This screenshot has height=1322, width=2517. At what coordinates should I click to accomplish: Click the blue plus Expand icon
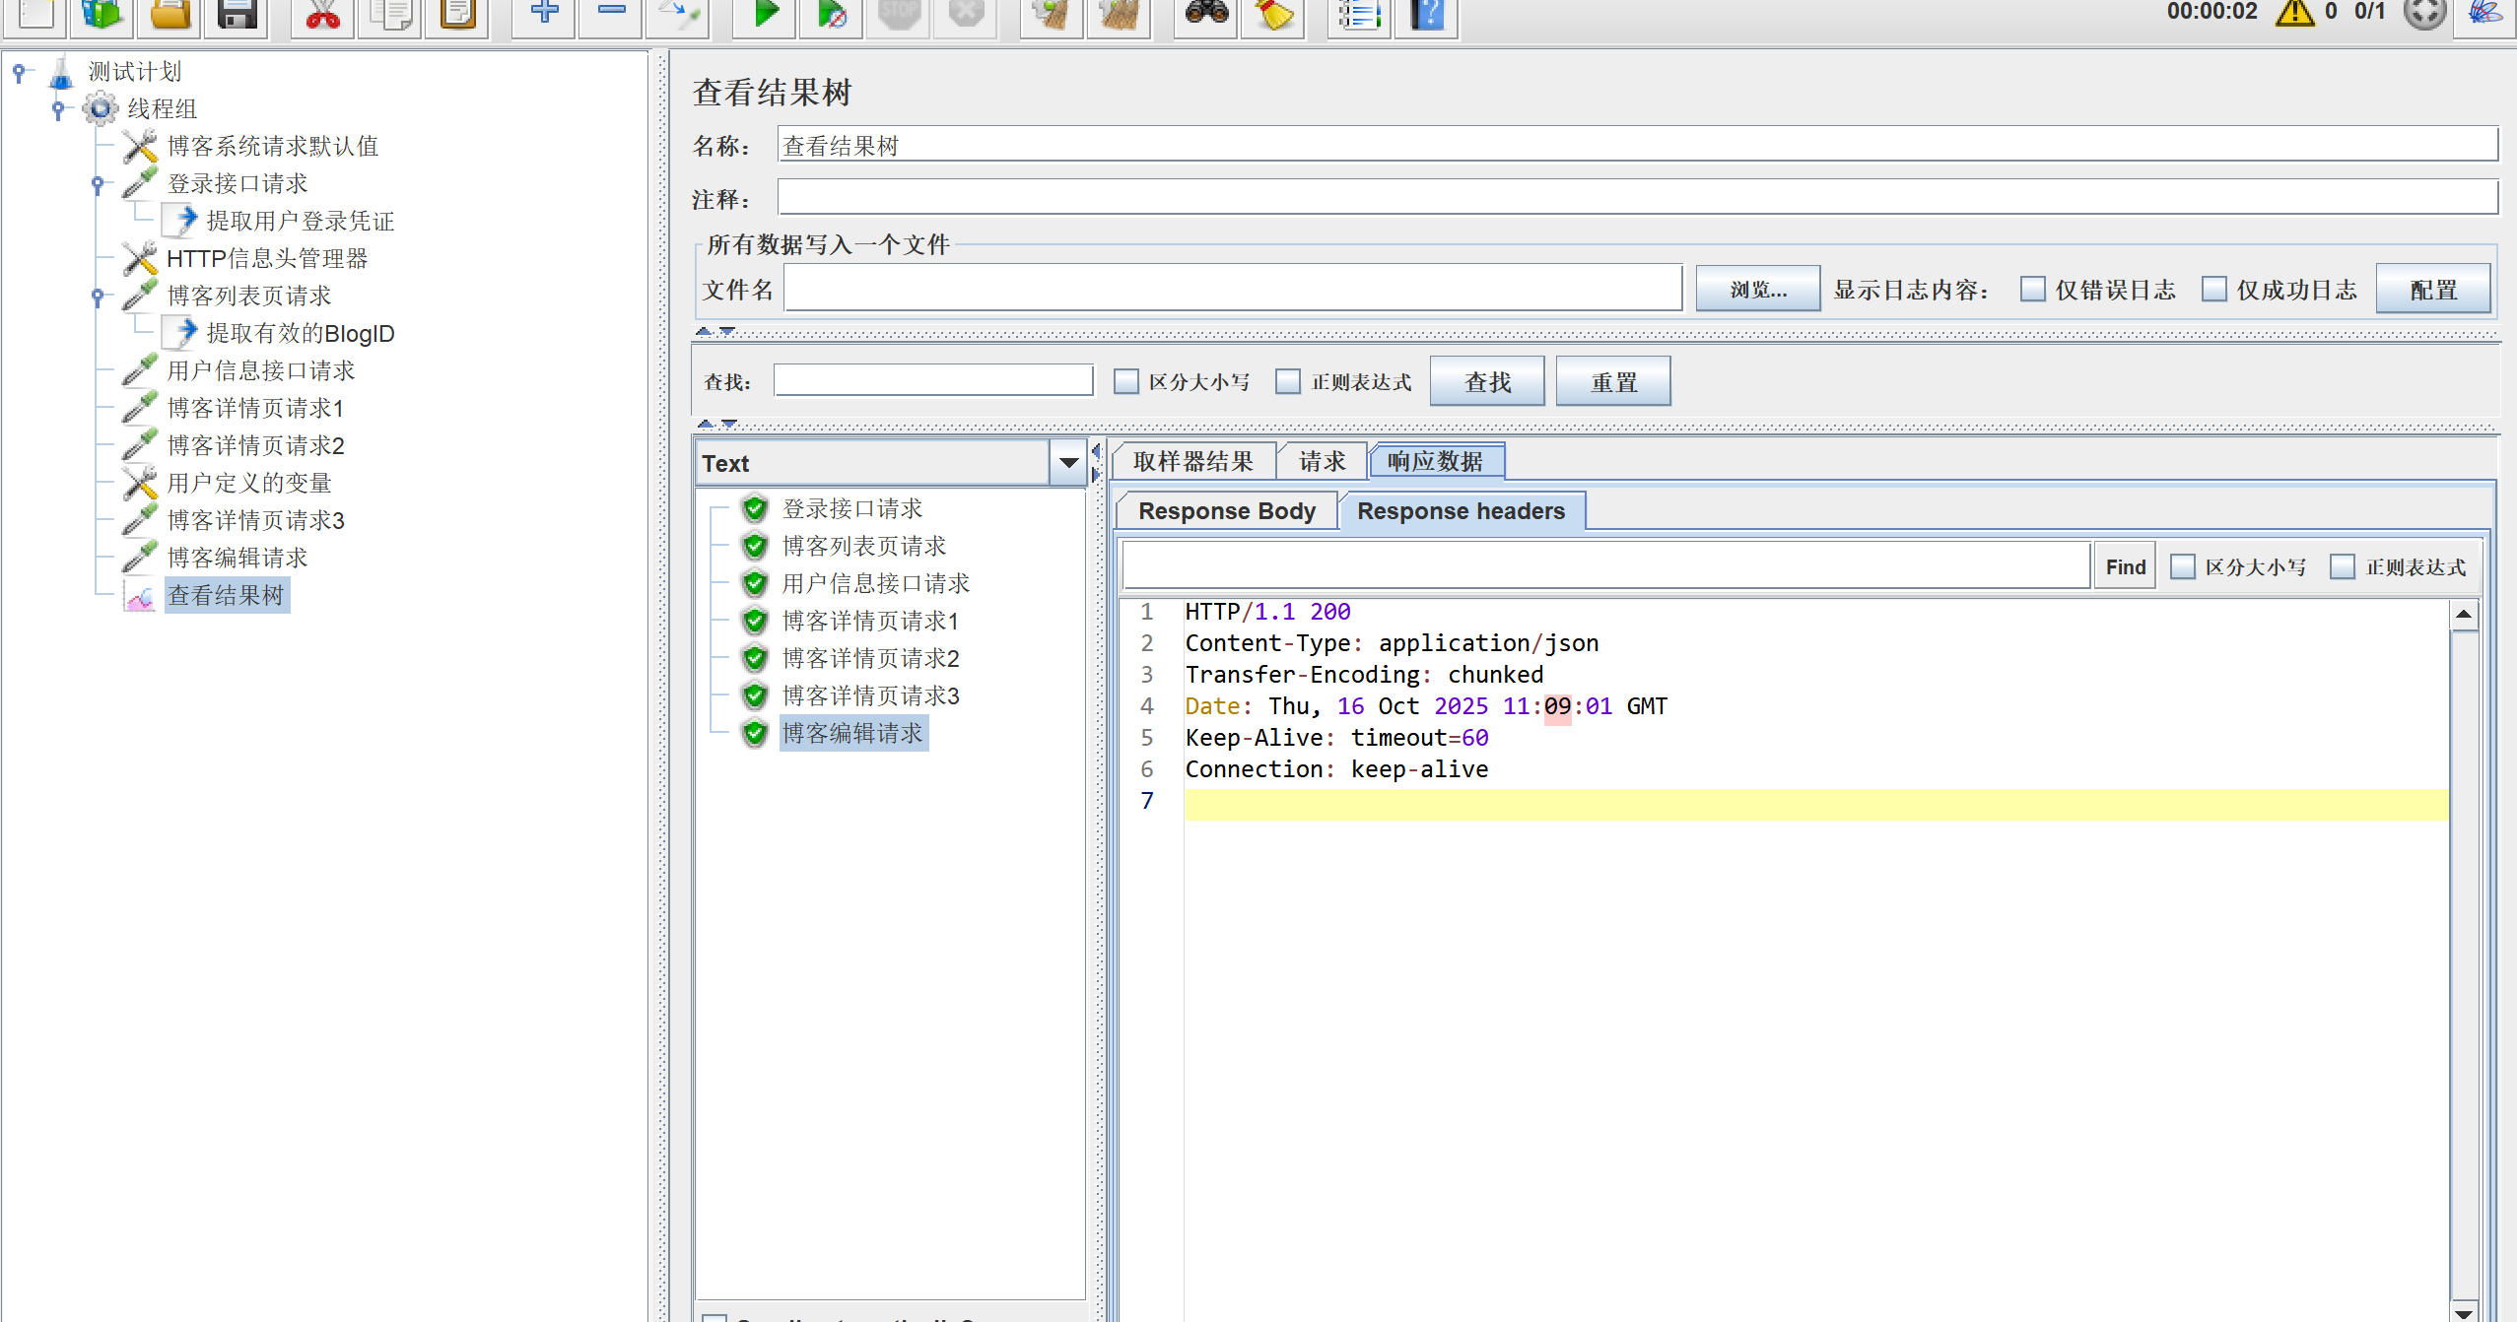544,14
